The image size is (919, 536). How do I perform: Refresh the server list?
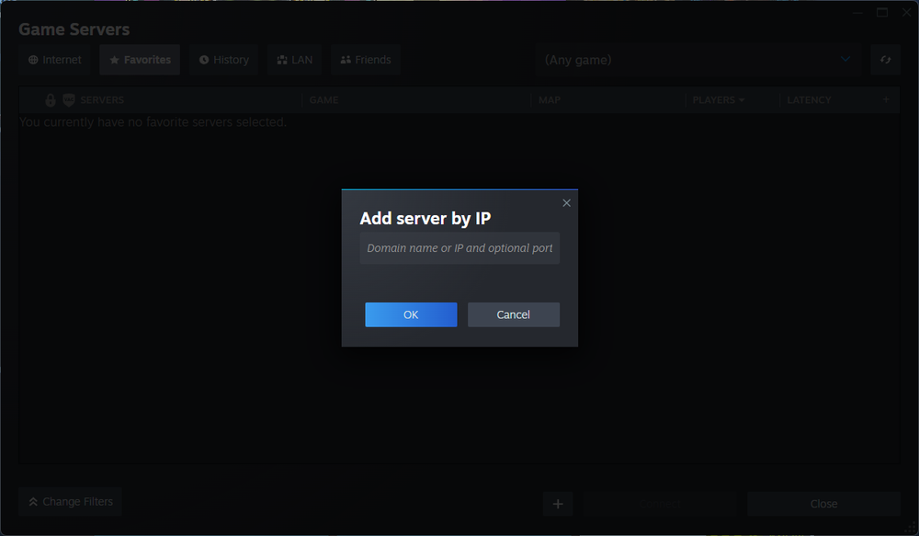tap(885, 59)
